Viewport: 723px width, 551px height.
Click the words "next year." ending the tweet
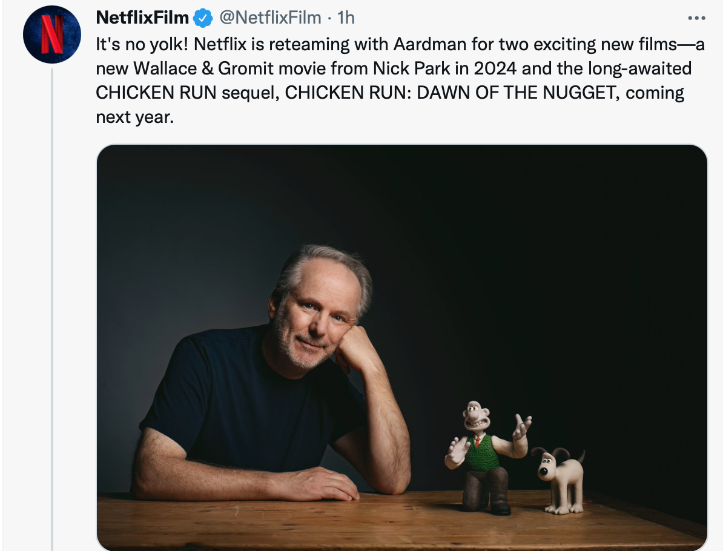134,117
